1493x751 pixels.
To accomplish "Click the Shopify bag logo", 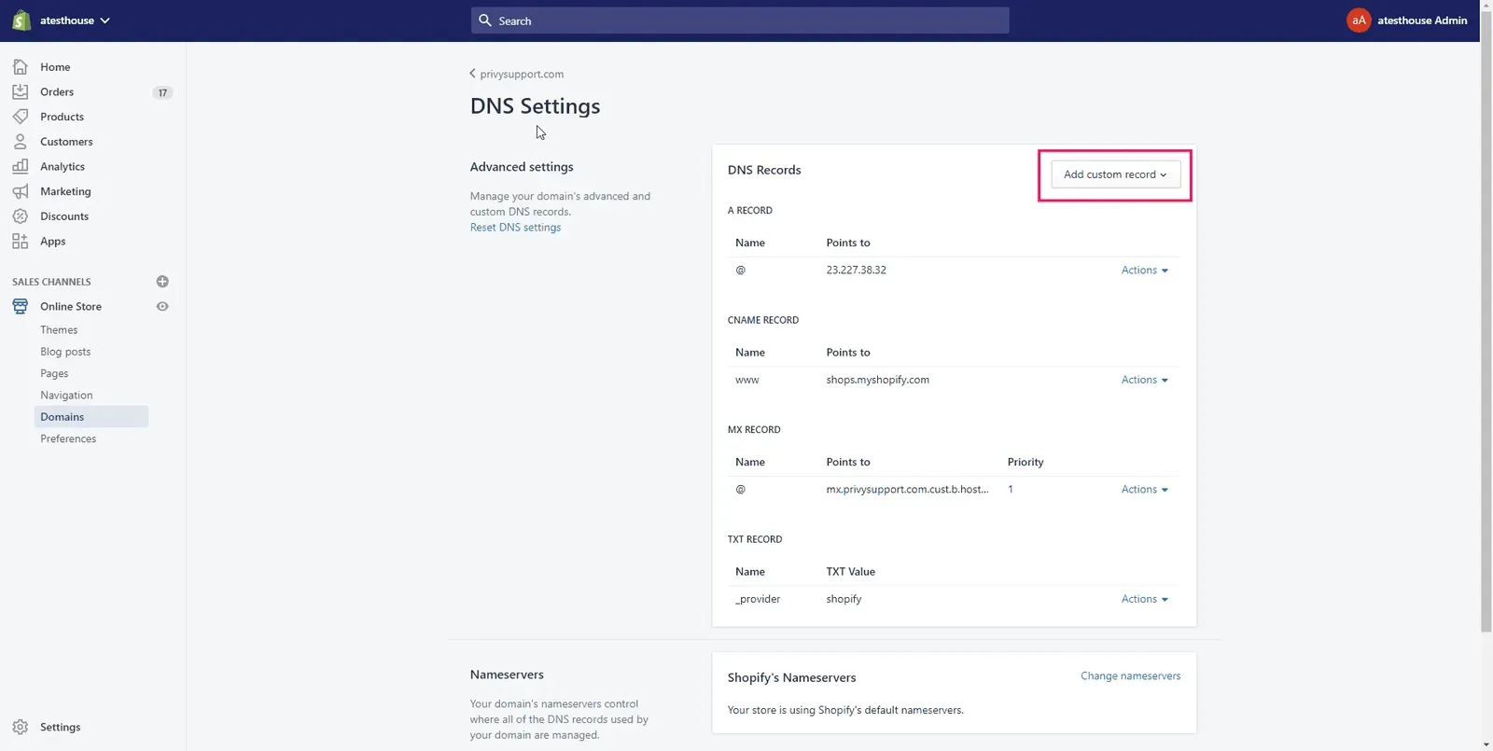I will [x=21, y=21].
